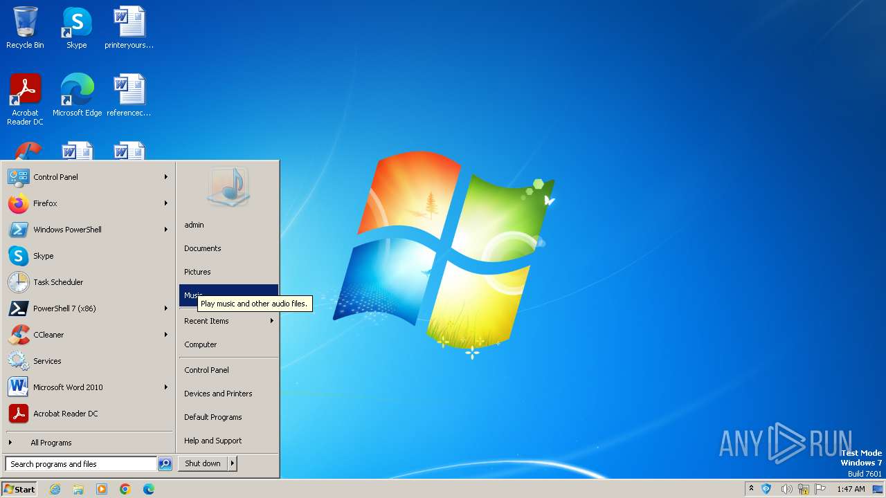The height and width of the screenshot is (498, 886).
Task: Open the Skype desktop shortcut
Action: (77, 28)
